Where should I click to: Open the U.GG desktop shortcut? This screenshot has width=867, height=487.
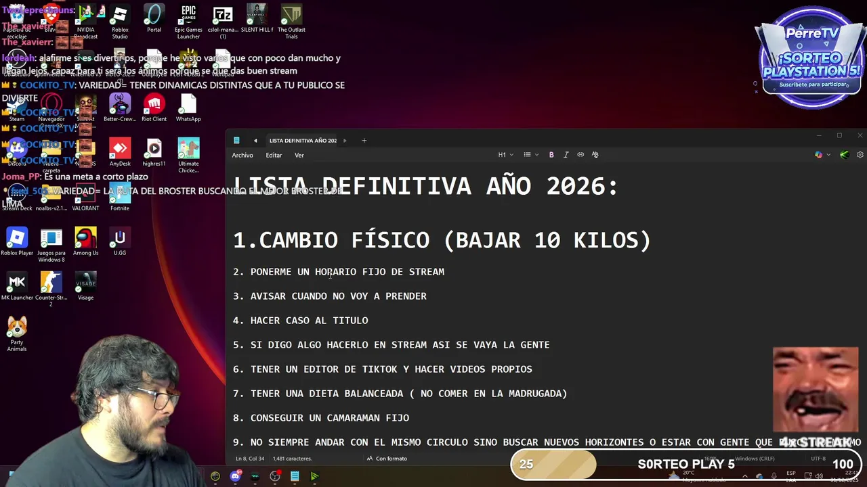click(120, 242)
